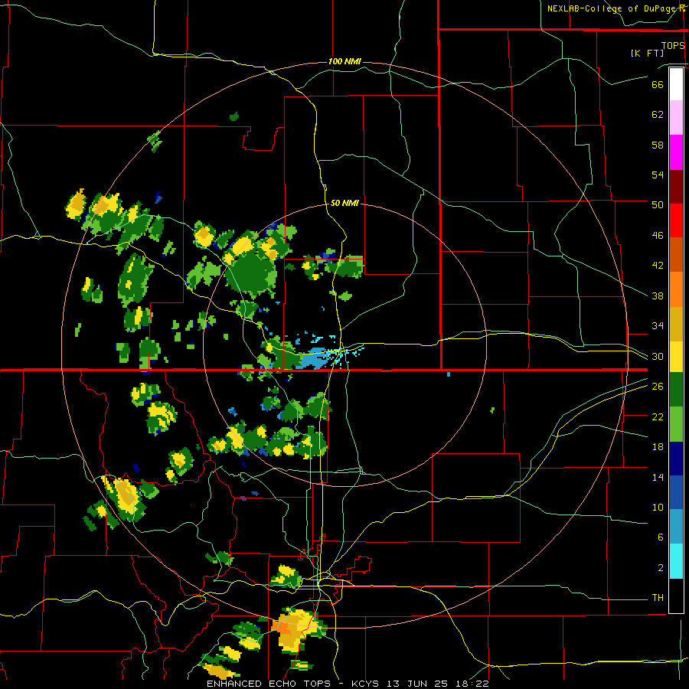
Task: Select the magenta legend color band
Action: tap(676, 152)
